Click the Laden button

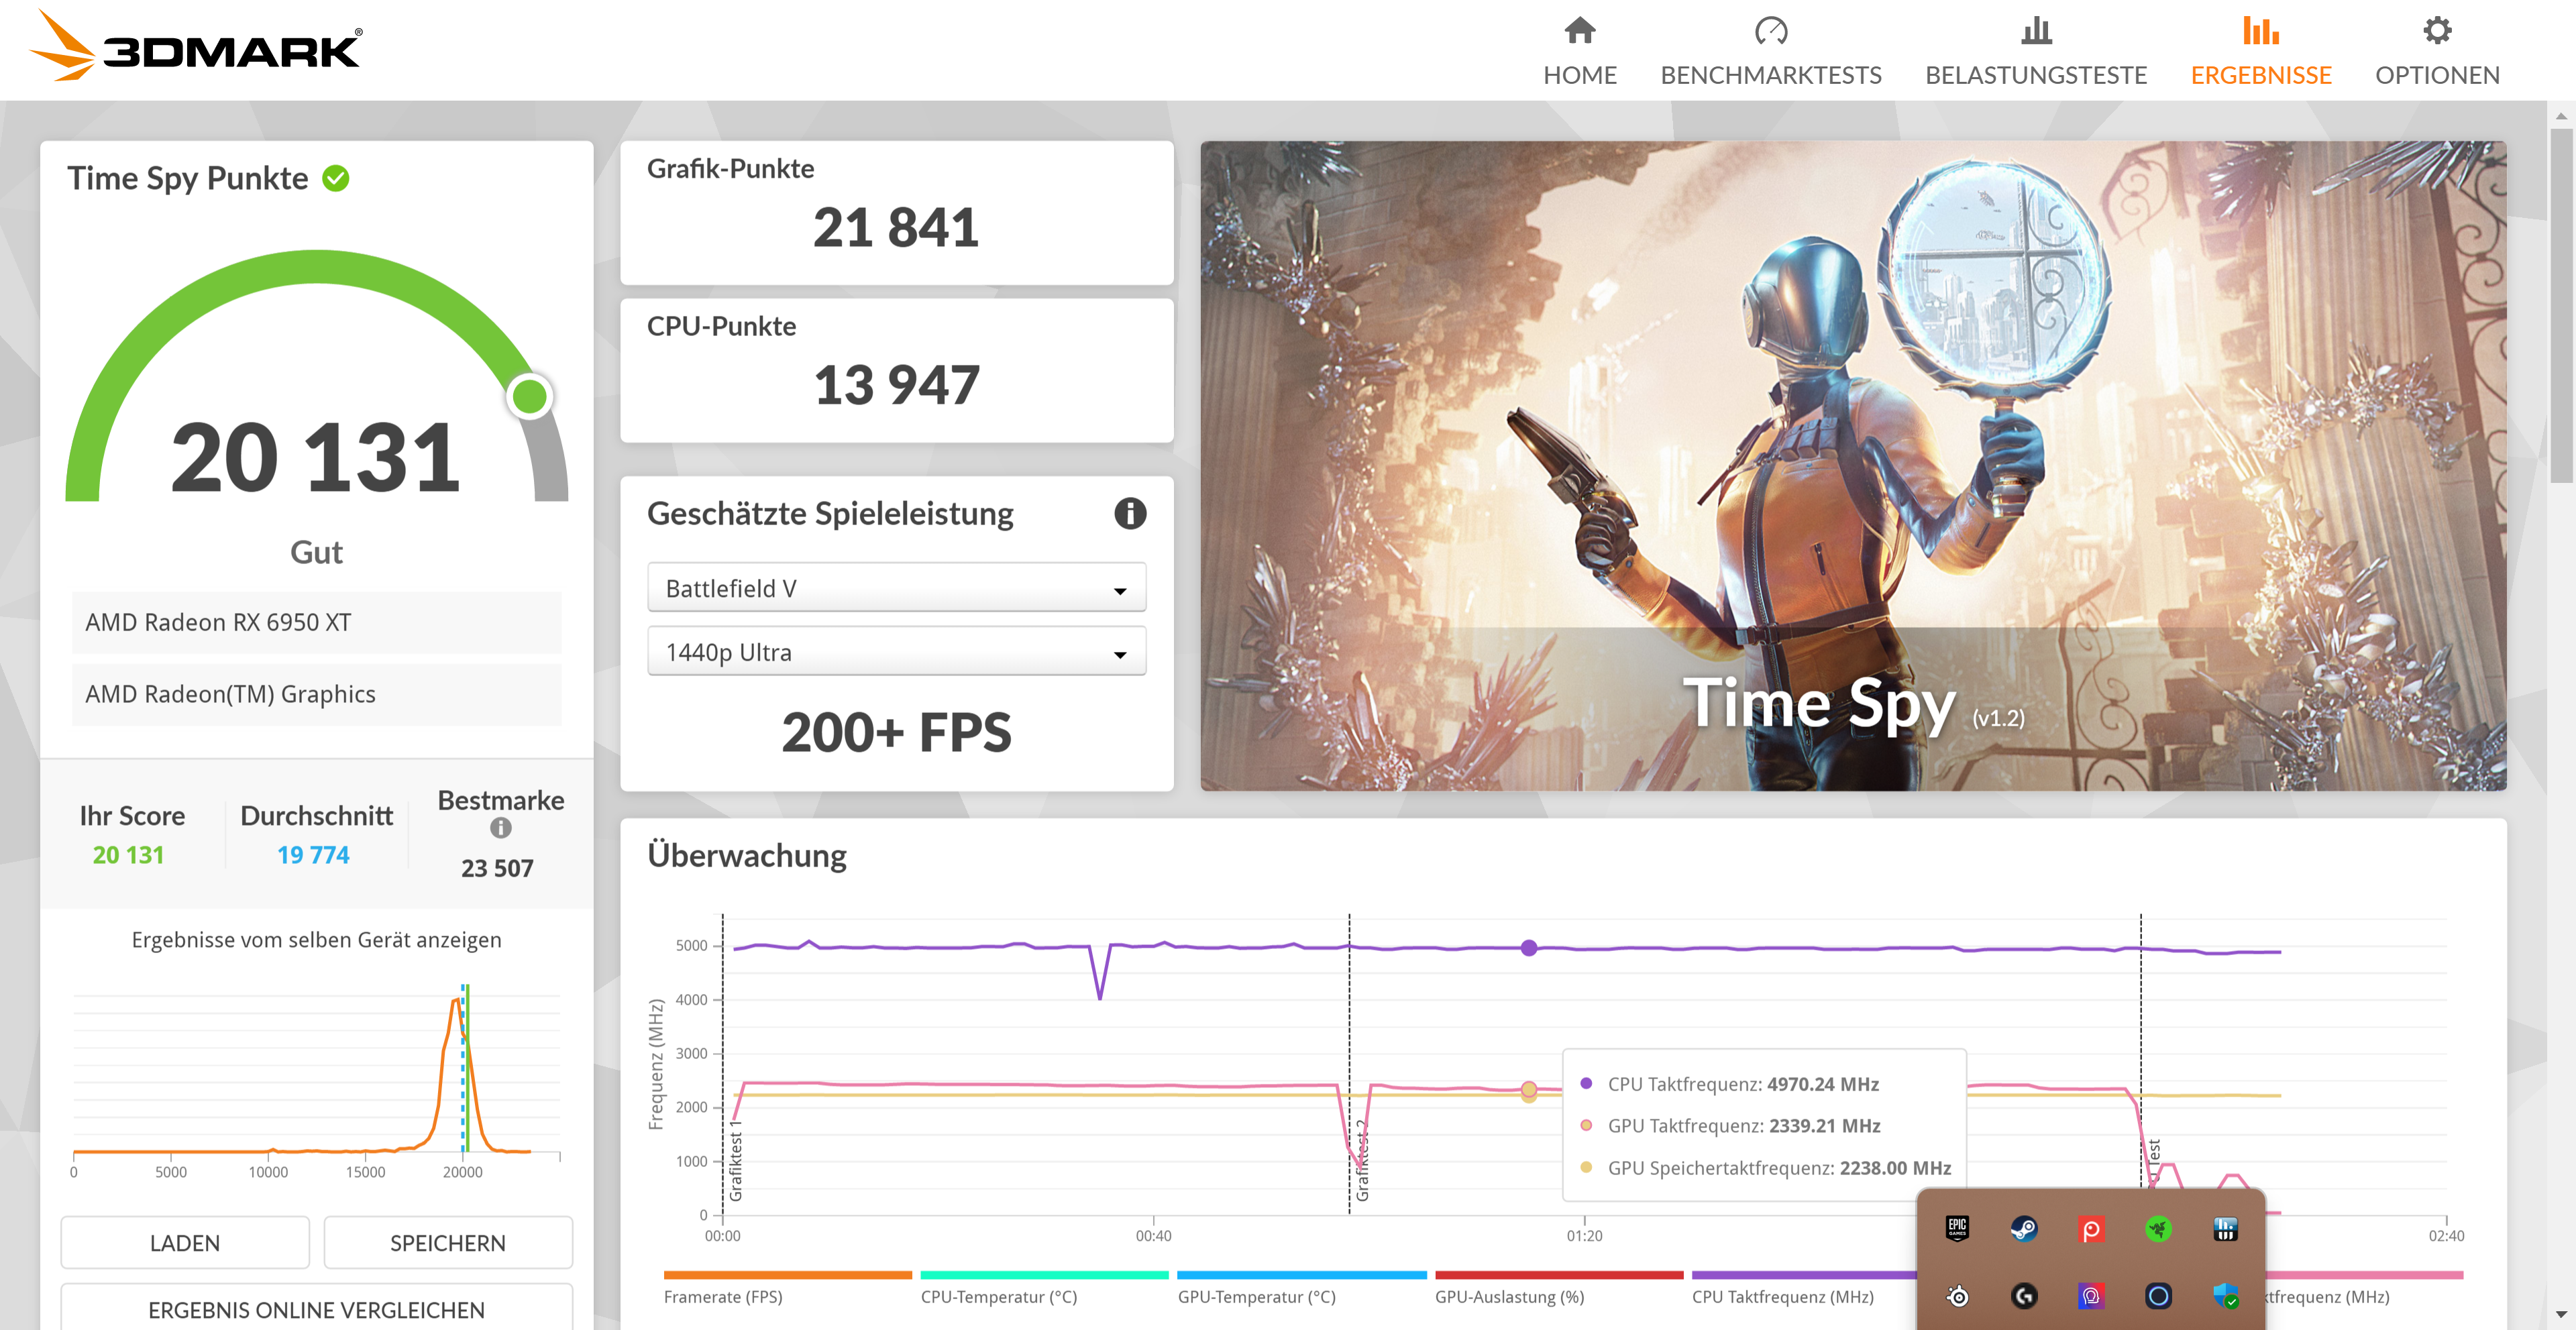coord(185,1243)
